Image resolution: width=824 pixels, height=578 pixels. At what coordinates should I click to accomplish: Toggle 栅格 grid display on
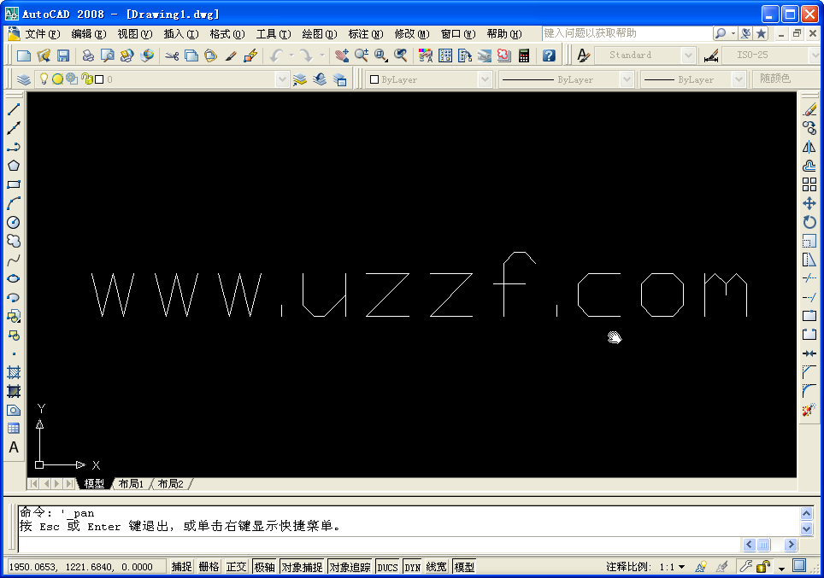coord(209,566)
